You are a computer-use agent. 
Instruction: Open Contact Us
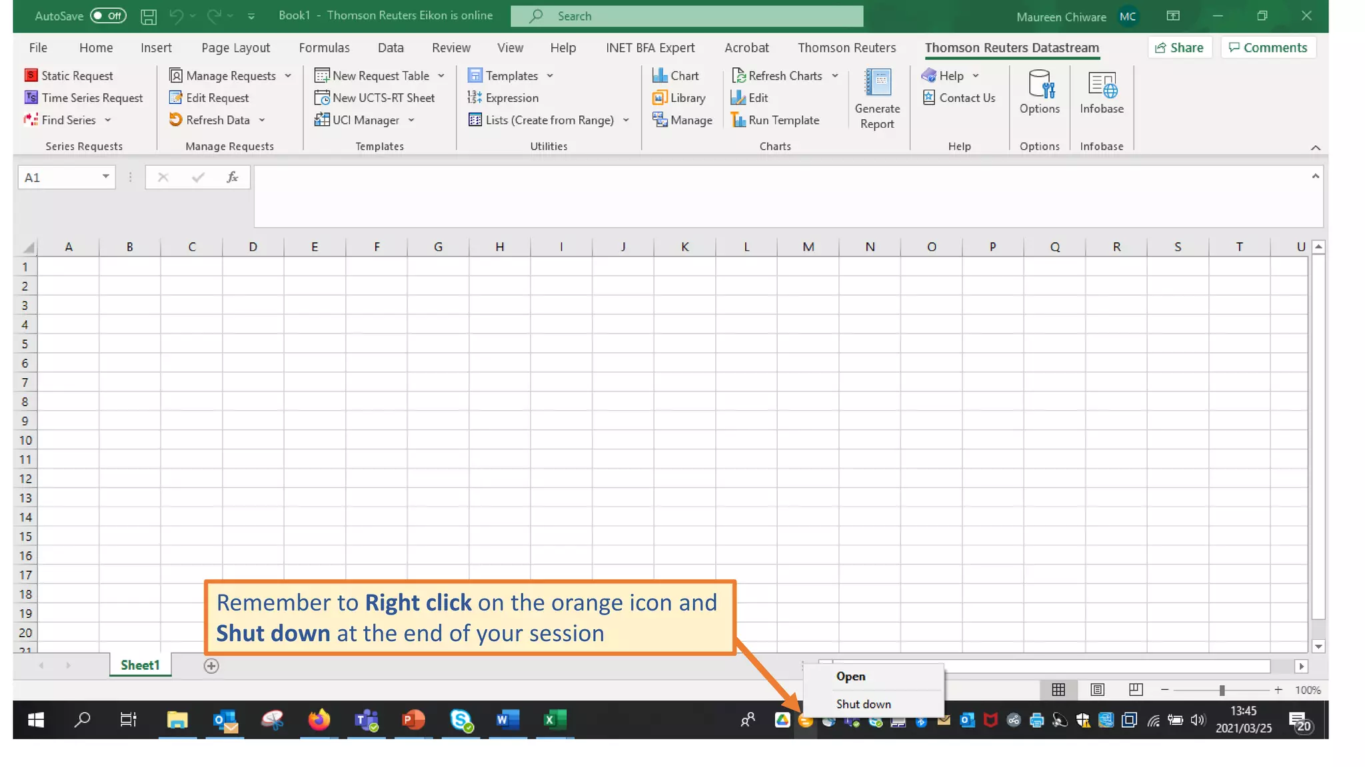click(958, 98)
